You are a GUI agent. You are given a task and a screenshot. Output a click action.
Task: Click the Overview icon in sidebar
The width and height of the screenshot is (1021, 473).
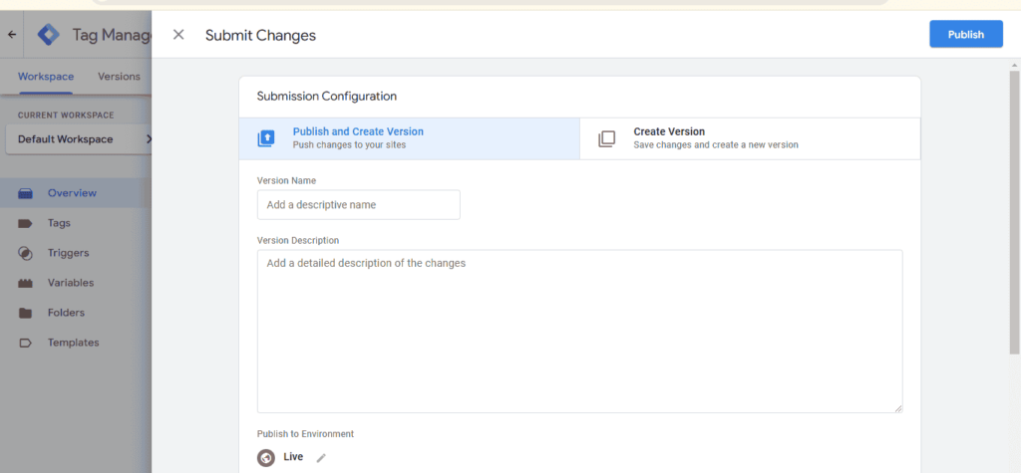coord(25,193)
